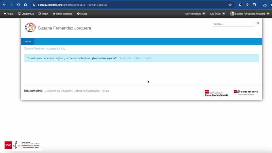The image size is (272, 153).
Task: Click the address bar URL
Action: click(x=72, y=5)
